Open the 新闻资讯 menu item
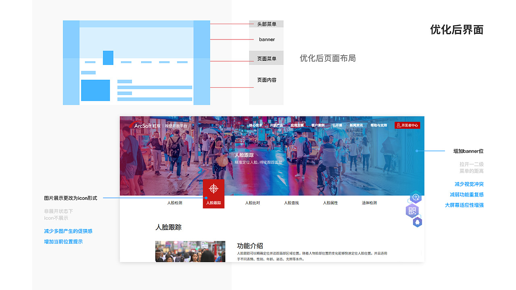This screenshot has width=516, height=290. [357, 125]
